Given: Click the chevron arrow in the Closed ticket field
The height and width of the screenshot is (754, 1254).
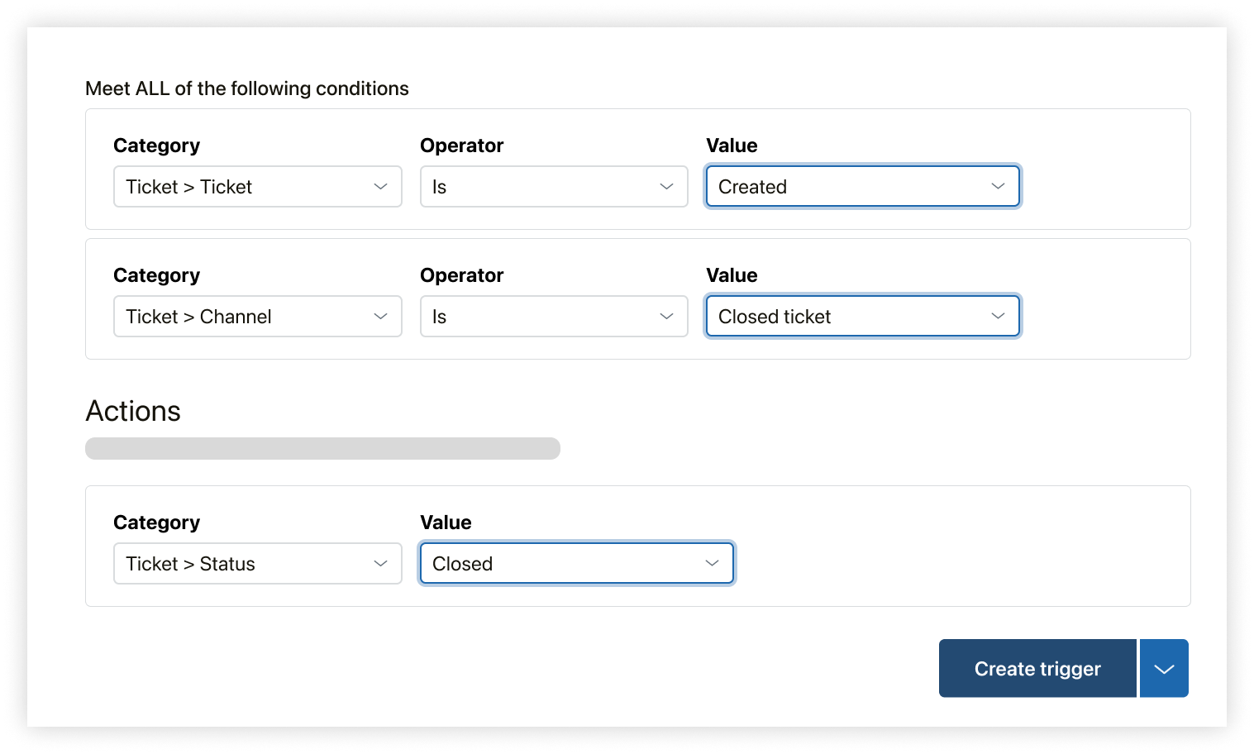Looking at the screenshot, I should [x=998, y=317].
